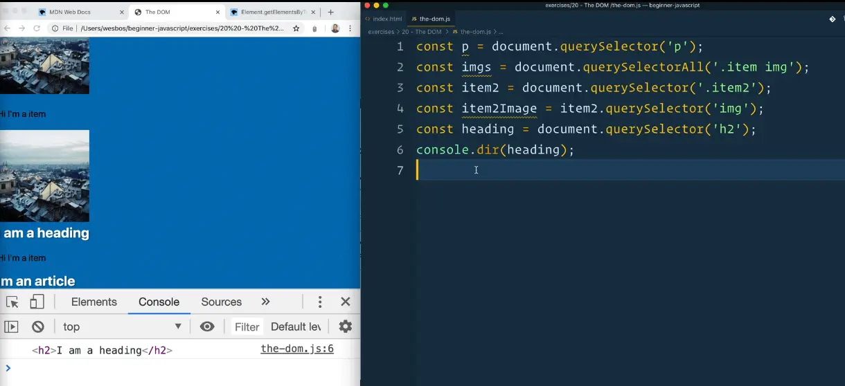This screenshot has width=845, height=386.
Task: Activate the inspect element picker in DevTools
Action: (x=12, y=302)
